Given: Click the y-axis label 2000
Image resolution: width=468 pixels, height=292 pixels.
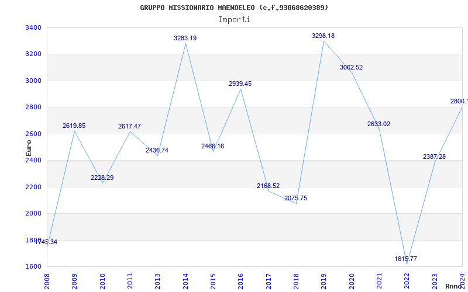Looking at the screenshot, I should 33,214.
